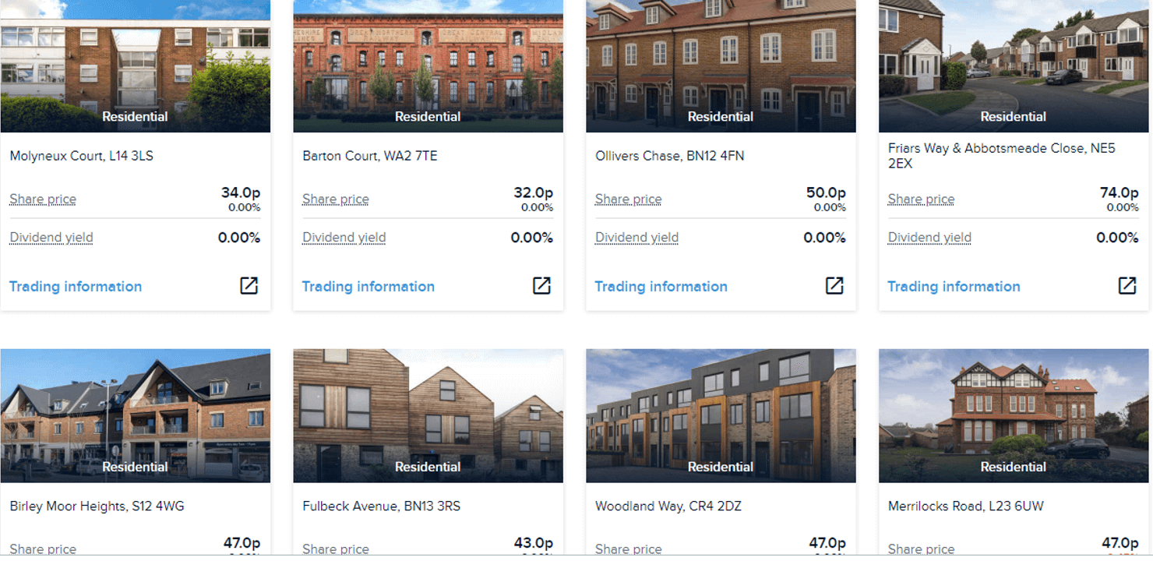Click the Share price label under Molyneux Court
Viewport: 1153px width, 561px height.
[43, 199]
